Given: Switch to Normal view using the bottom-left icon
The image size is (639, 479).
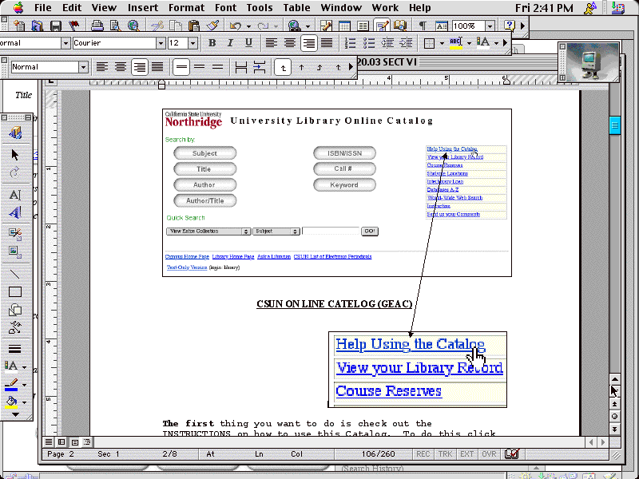Looking at the screenshot, I should pyautogui.click(x=49, y=442).
